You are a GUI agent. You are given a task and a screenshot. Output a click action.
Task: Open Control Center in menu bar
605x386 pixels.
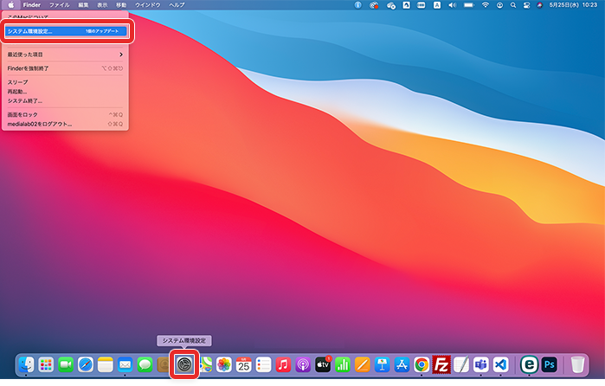527,5
